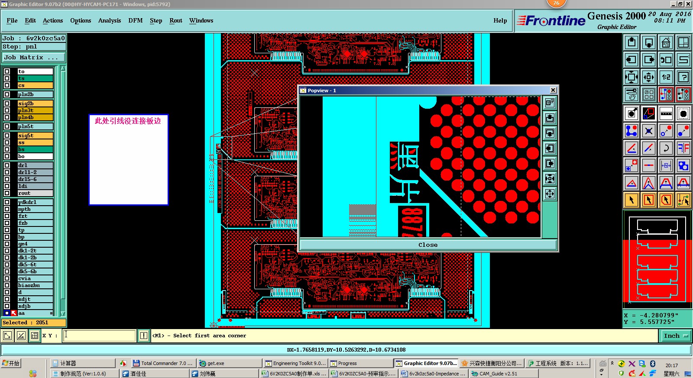Click the pan down arrow icon
This screenshot has width=693, height=378.
[649, 42]
